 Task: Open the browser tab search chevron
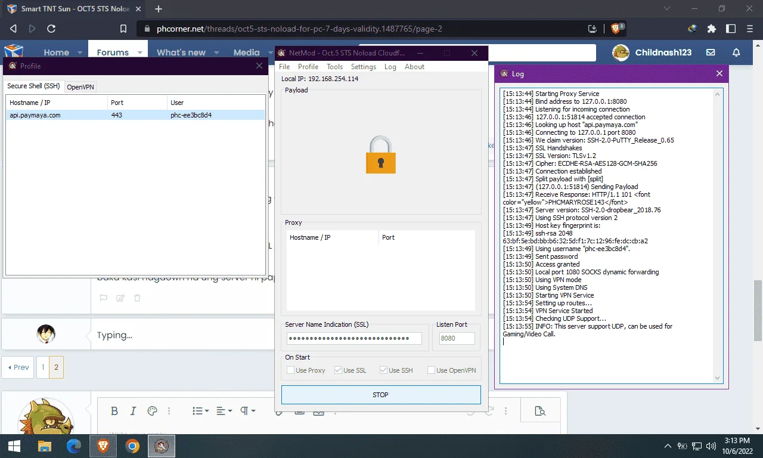point(666,9)
